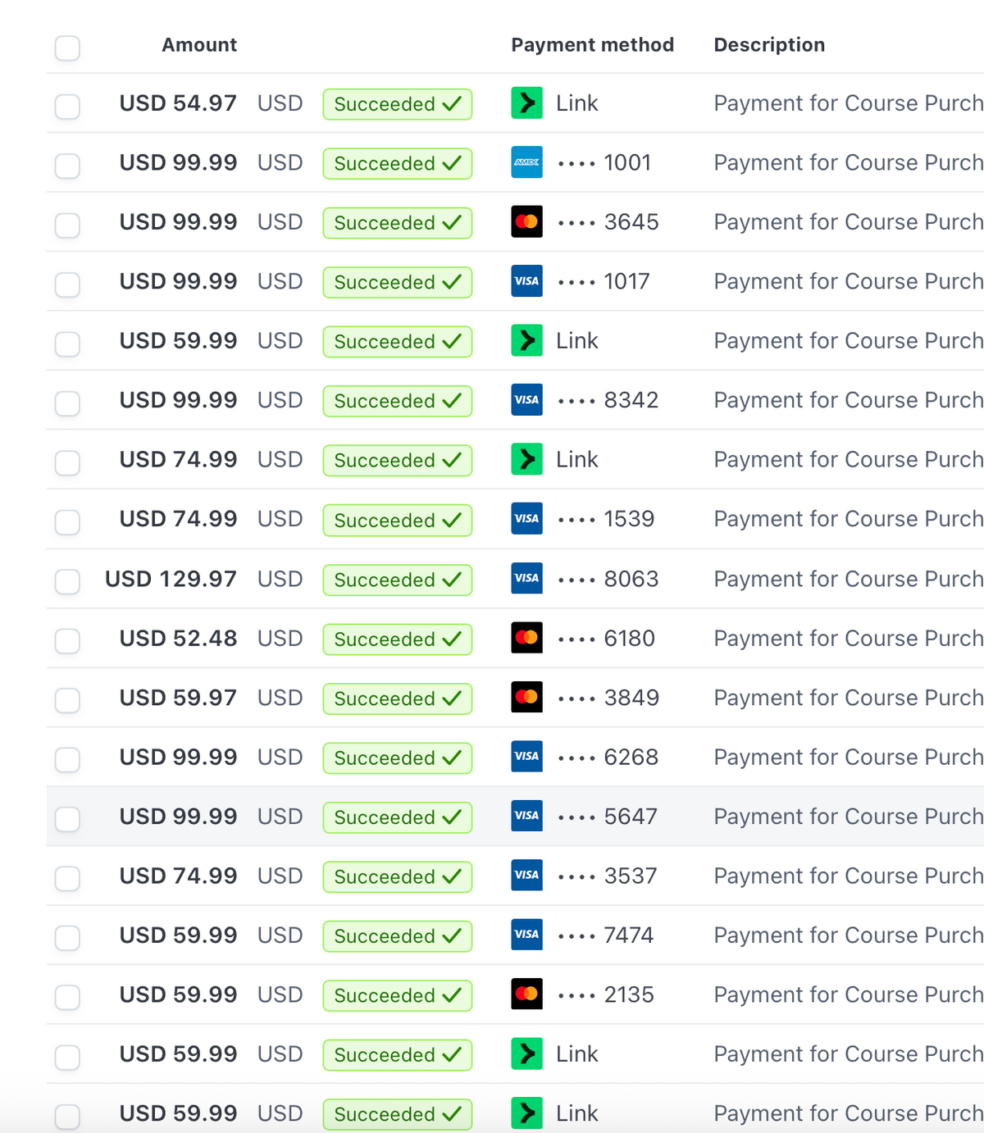Screen dimensions: 984x1133
Task: Click the Link icon on USD 74.99 payment
Action: 526,459
